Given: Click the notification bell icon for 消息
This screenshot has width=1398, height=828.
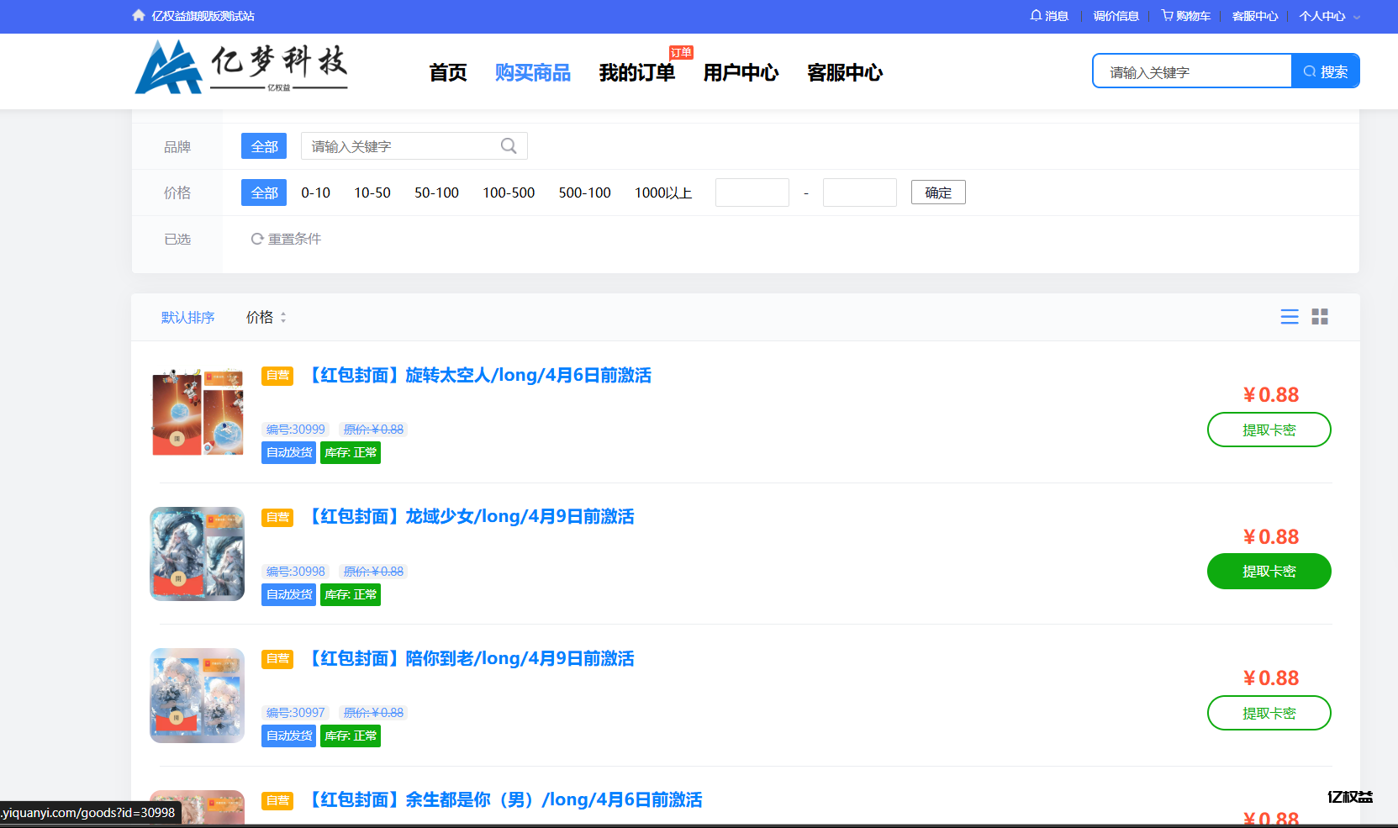Looking at the screenshot, I should 1035,15.
